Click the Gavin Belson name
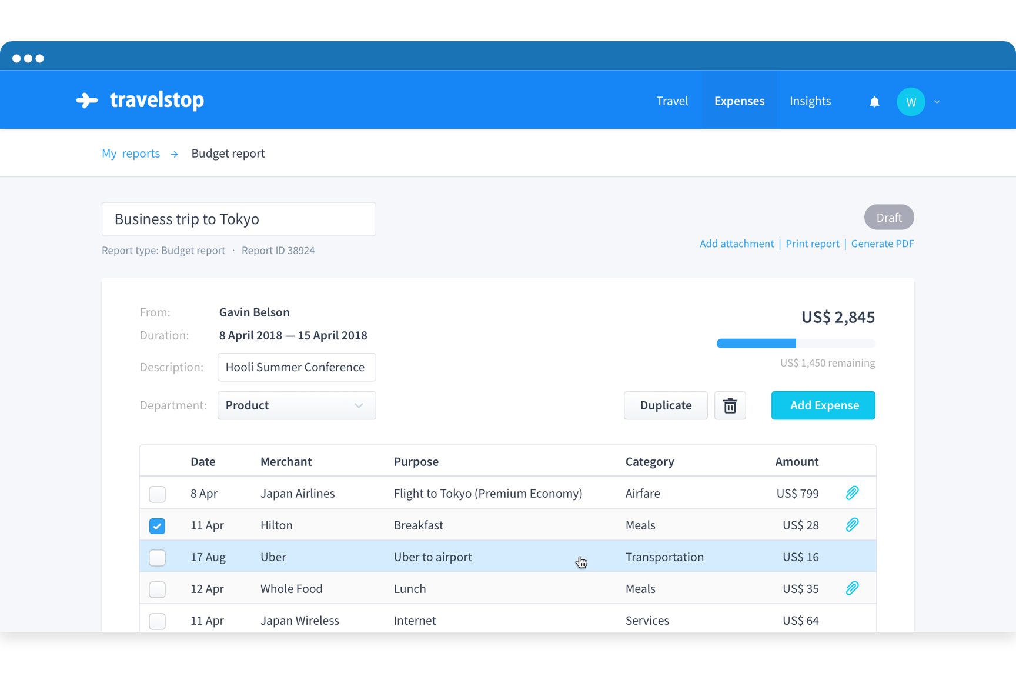1016x673 pixels. tap(254, 312)
